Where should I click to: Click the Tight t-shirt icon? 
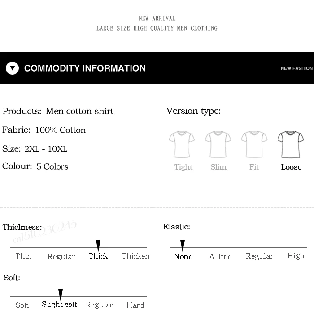coord(182,144)
